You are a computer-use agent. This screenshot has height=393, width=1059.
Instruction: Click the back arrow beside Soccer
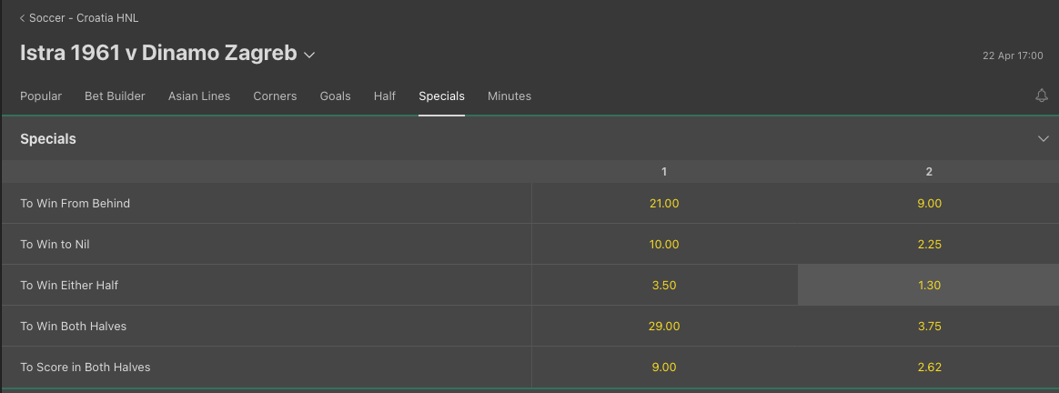[x=22, y=18]
